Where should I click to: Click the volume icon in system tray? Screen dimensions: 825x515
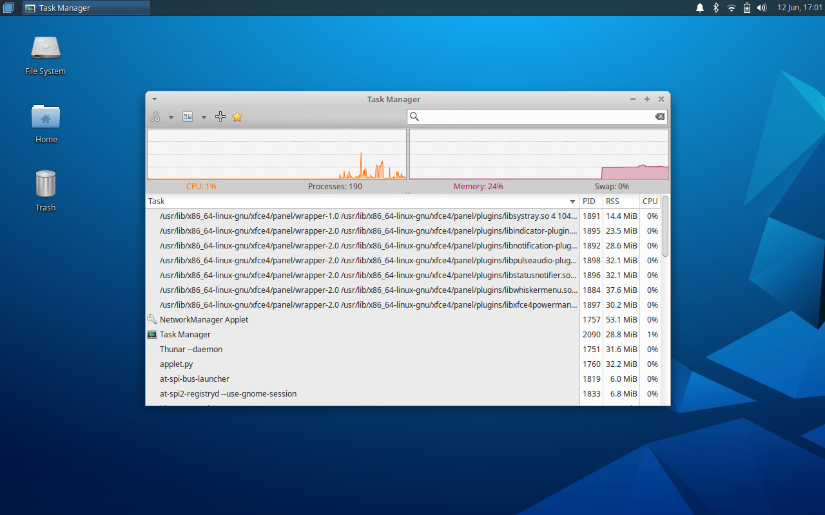762,8
